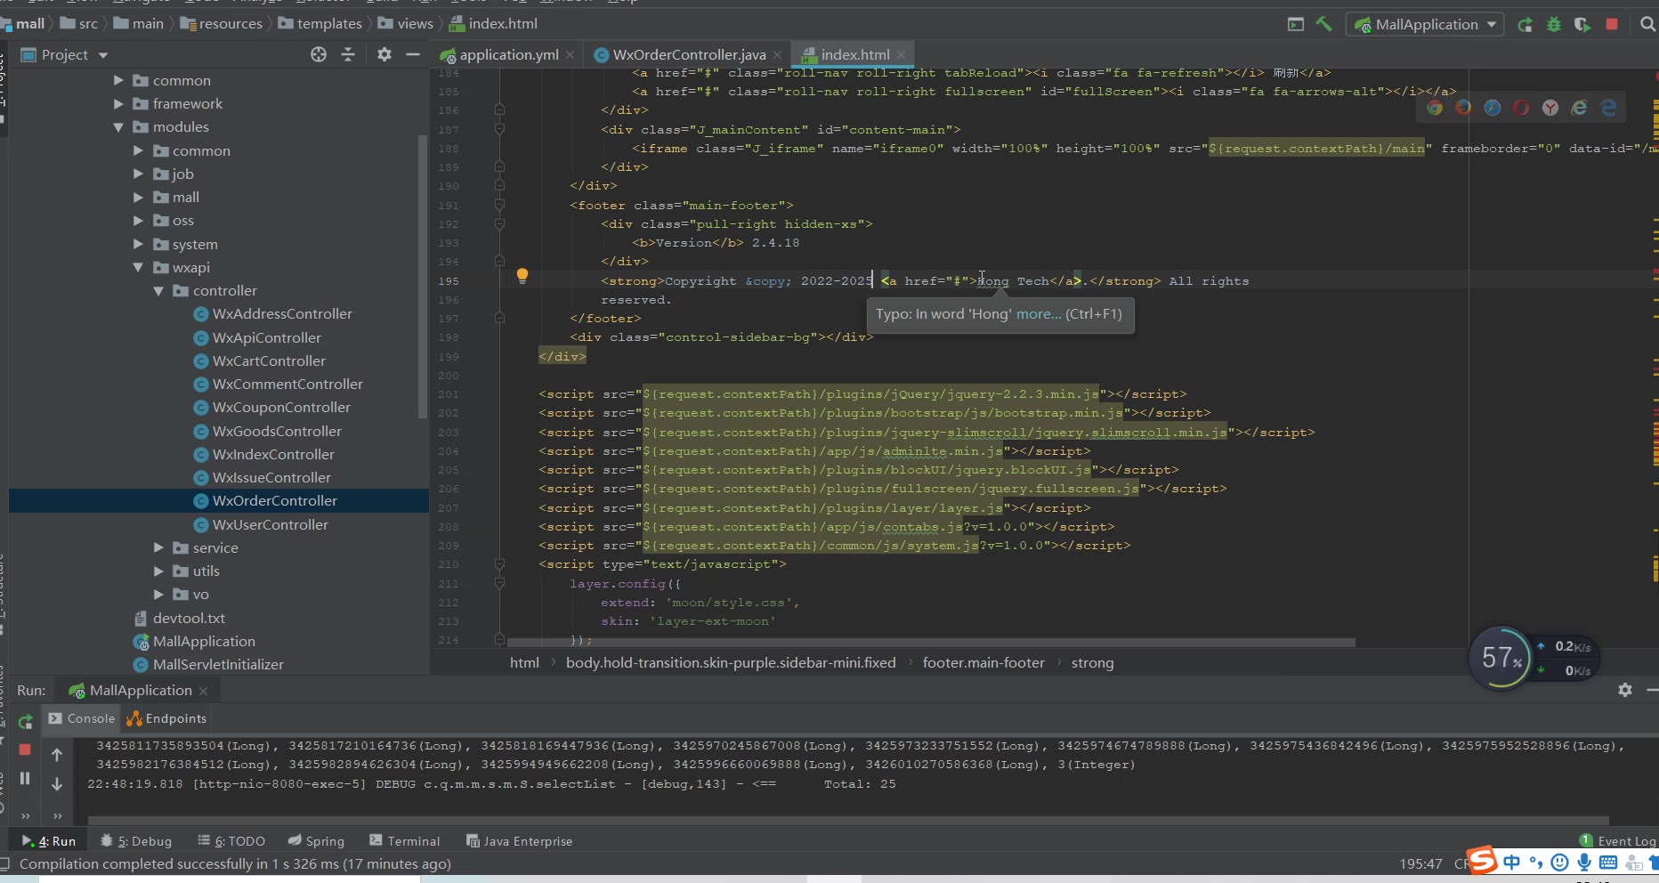Open the Terminal tool window
This screenshot has height=883, width=1659.
pos(404,841)
